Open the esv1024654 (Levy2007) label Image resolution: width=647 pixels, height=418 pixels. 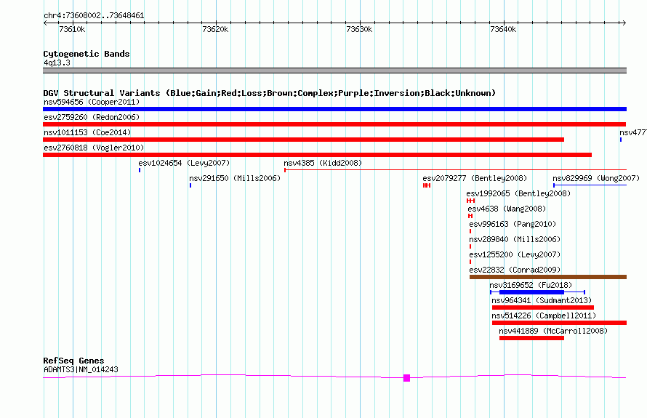(184, 163)
